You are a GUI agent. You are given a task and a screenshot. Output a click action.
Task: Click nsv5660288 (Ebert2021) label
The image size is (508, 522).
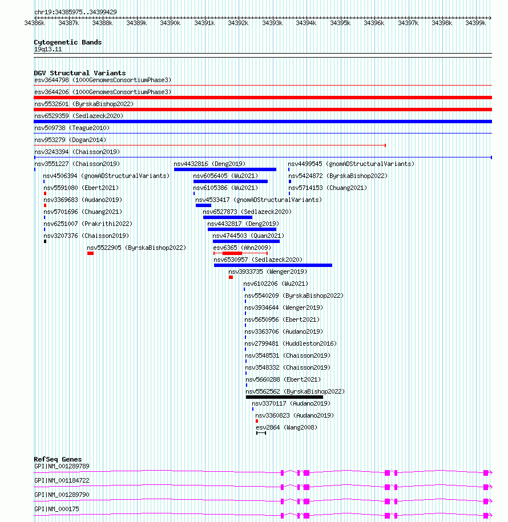point(284,380)
